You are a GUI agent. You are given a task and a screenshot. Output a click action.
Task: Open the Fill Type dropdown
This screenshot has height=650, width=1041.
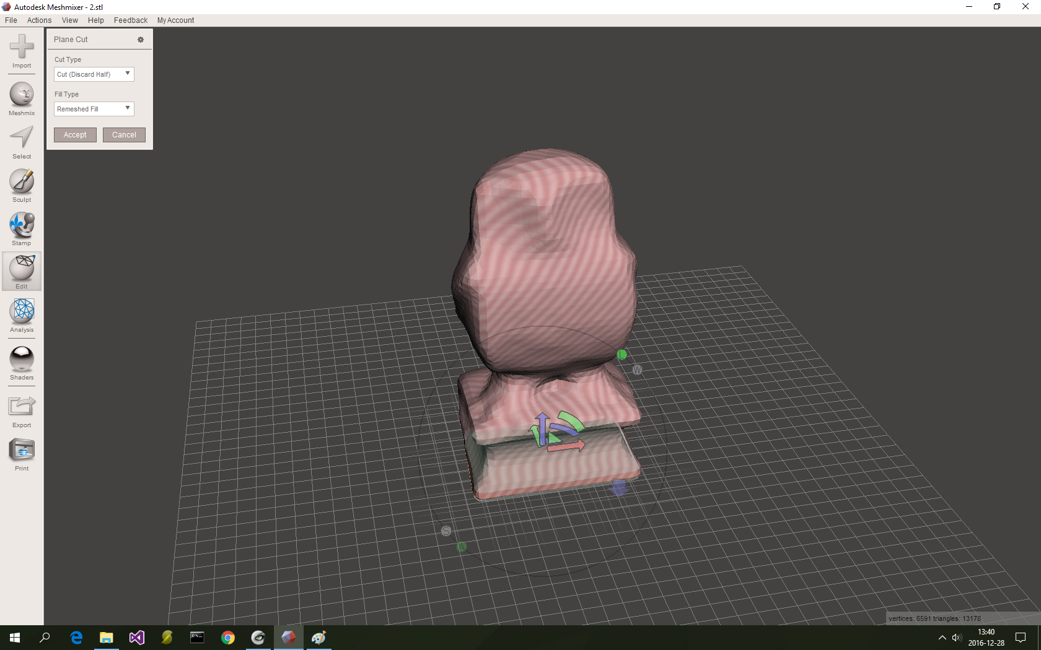pyautogui.click(x=94, y=109)
